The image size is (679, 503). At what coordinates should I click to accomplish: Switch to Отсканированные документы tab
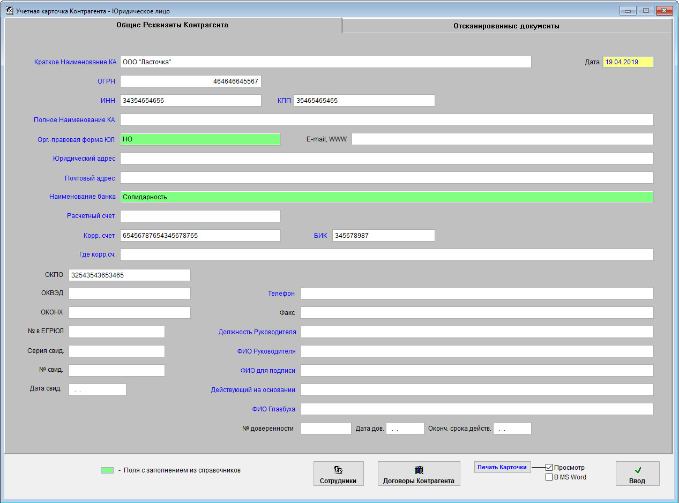tap(506, 26)
